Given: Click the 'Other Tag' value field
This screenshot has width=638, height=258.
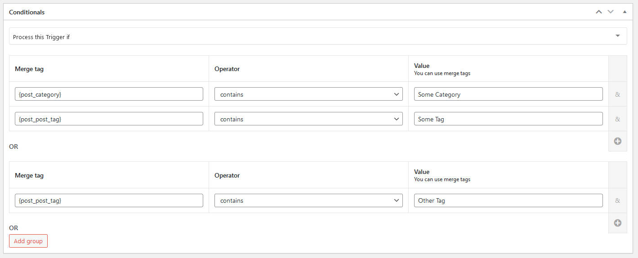Looking at the screenshot, I should 508,200.
